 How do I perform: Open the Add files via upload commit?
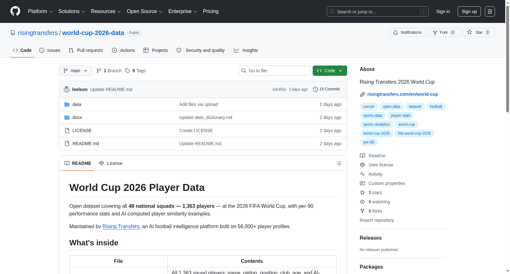coord(199,104)
